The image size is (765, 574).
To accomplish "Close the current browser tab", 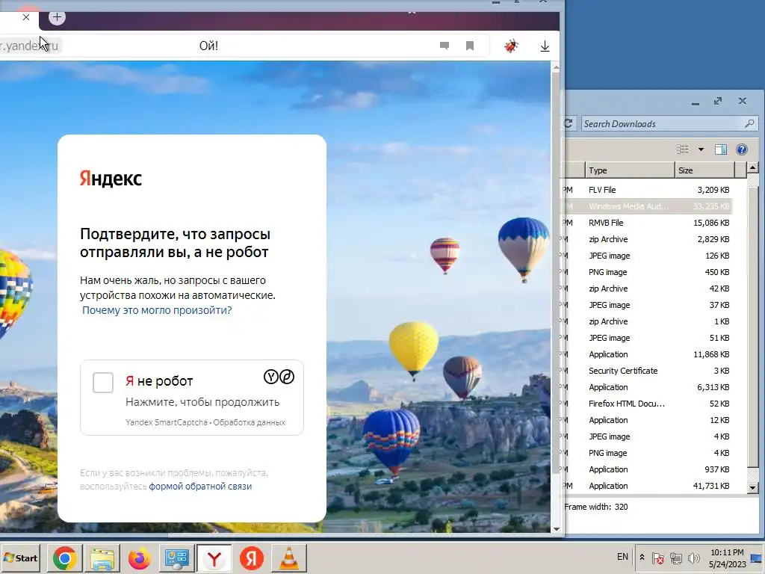I will click(x=26, y=17).
